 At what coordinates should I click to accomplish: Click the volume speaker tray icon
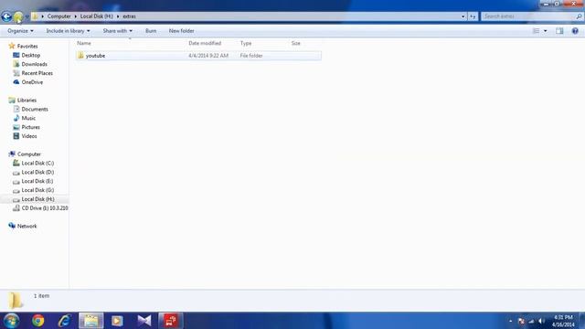click(x=541, y=321)
